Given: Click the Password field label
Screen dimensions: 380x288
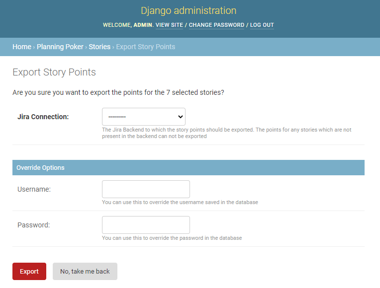Looking at the screenshot, I should point(33,225).
